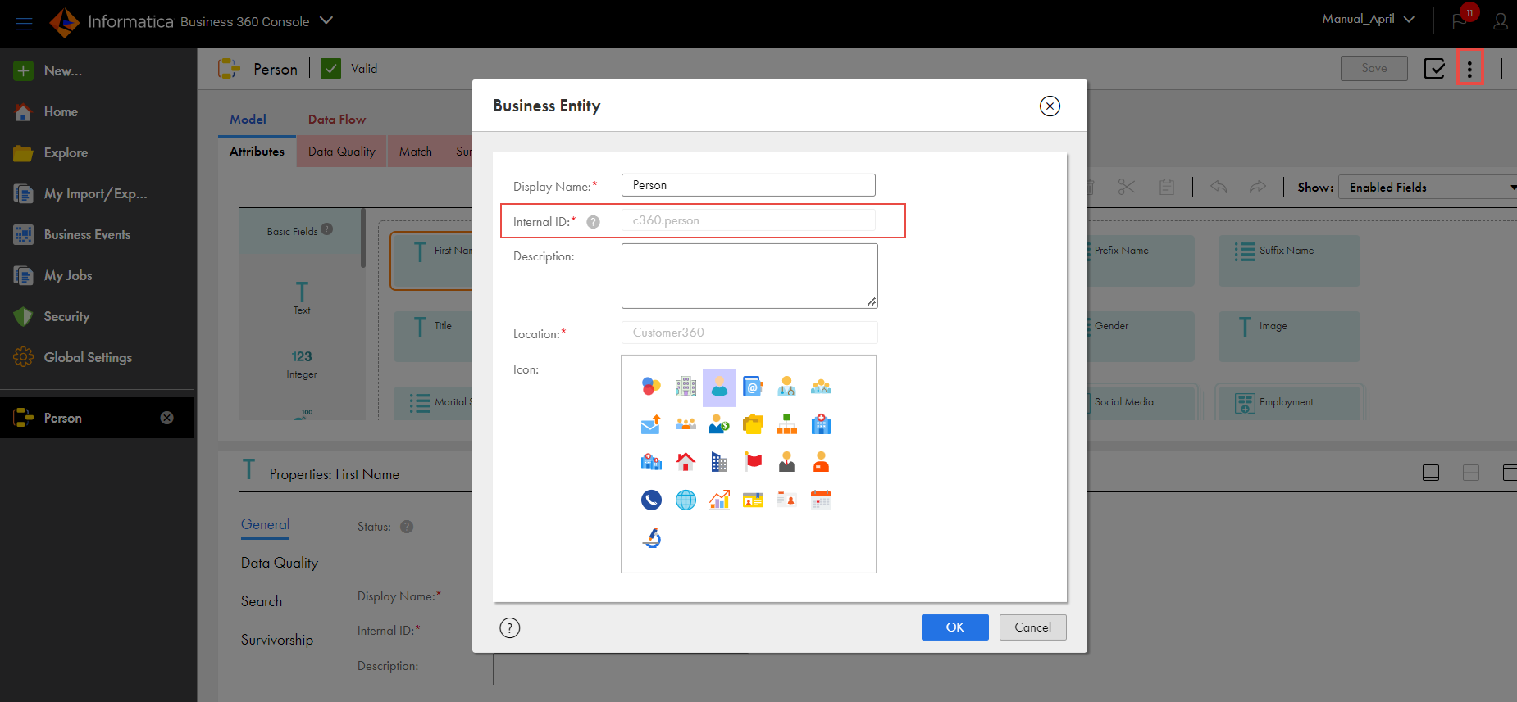Open the Show Enabled Fields dropdown
This screenshot has height=702, width=1517.
pyautogui.click(x=1428, y=187)
